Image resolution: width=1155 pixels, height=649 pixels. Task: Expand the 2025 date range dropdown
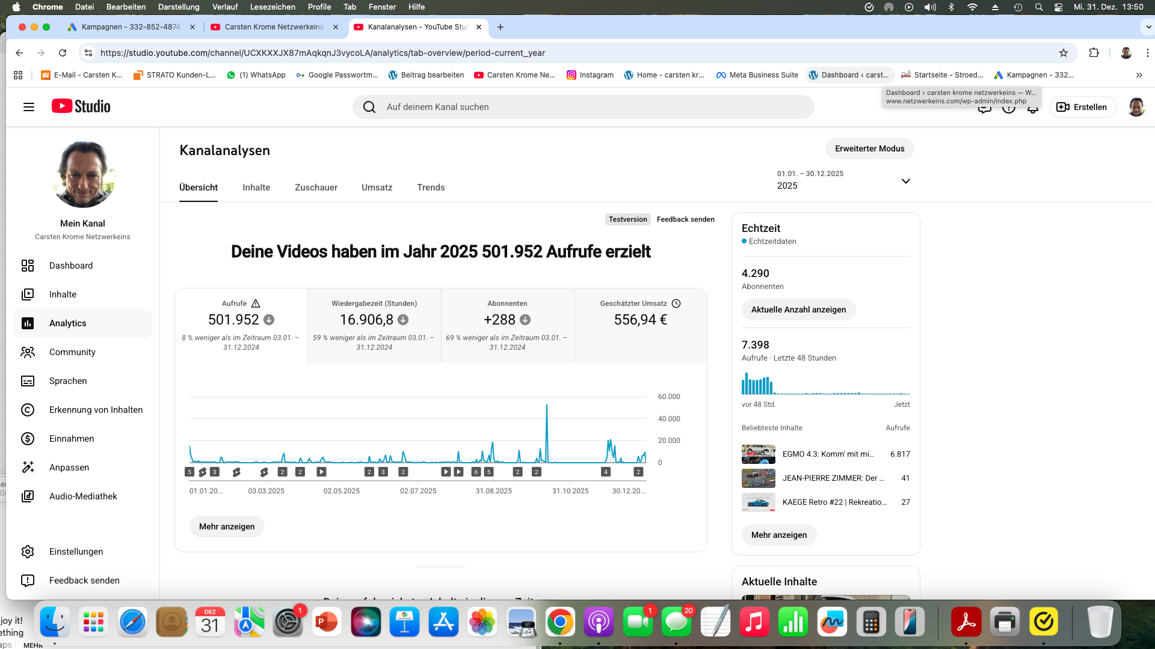pos(905,181)
